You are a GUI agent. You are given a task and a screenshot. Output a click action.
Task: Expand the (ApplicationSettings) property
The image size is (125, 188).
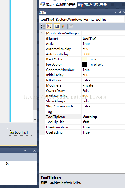tap(42, 33)
